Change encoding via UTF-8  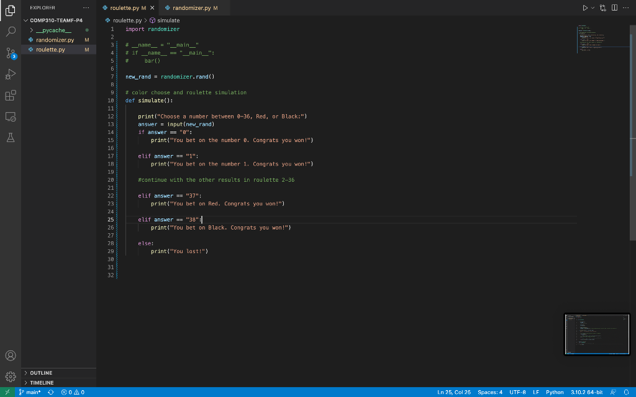coord(517,392)
